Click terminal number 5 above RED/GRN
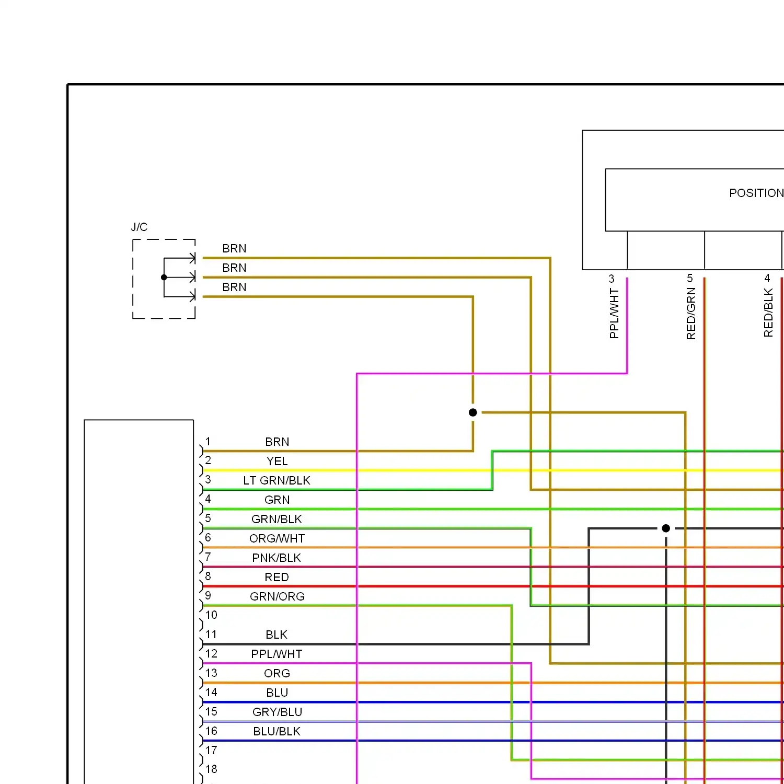The height and width of the screenshot is (784, 784). (690, 278)
